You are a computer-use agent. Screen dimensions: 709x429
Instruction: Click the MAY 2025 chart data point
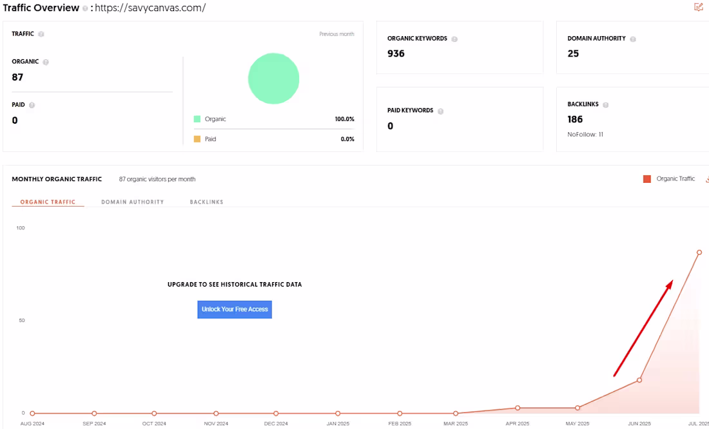click(x=578, y=408)
